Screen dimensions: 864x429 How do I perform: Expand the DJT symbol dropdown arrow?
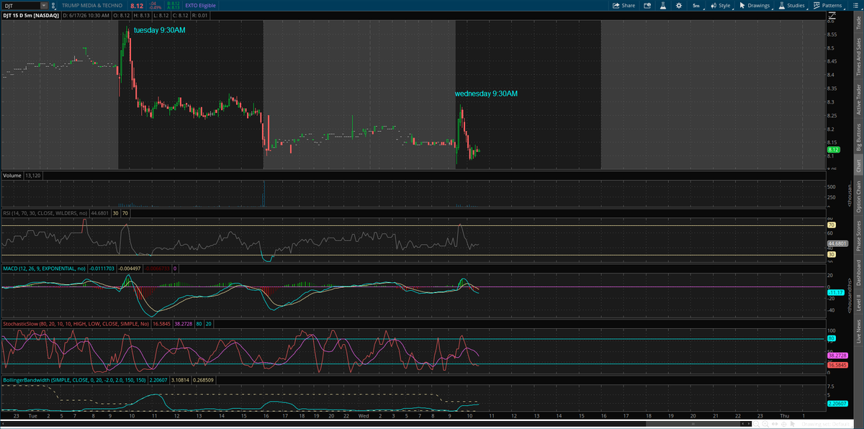point(44,6)
